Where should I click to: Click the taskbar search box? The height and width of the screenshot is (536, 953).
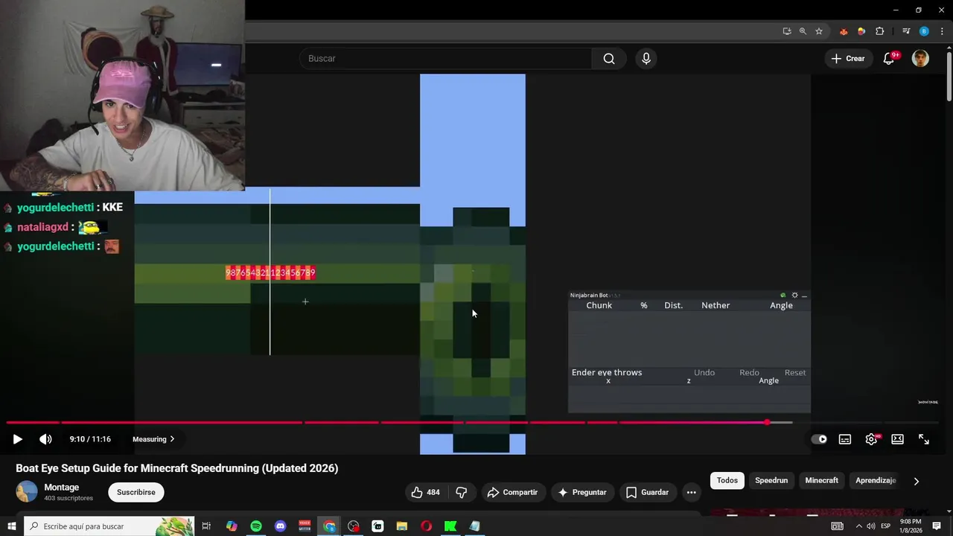[109, 526]
